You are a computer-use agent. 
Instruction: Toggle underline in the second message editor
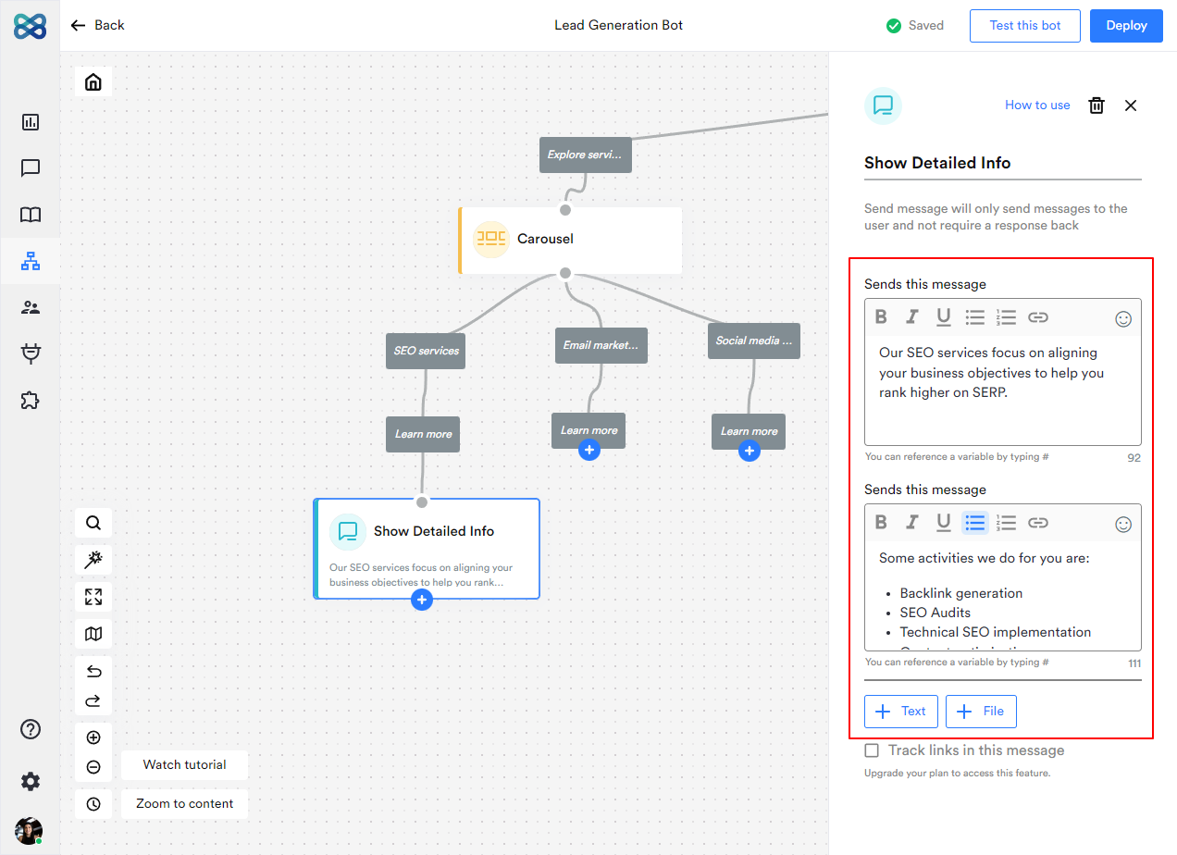(943, 522)
